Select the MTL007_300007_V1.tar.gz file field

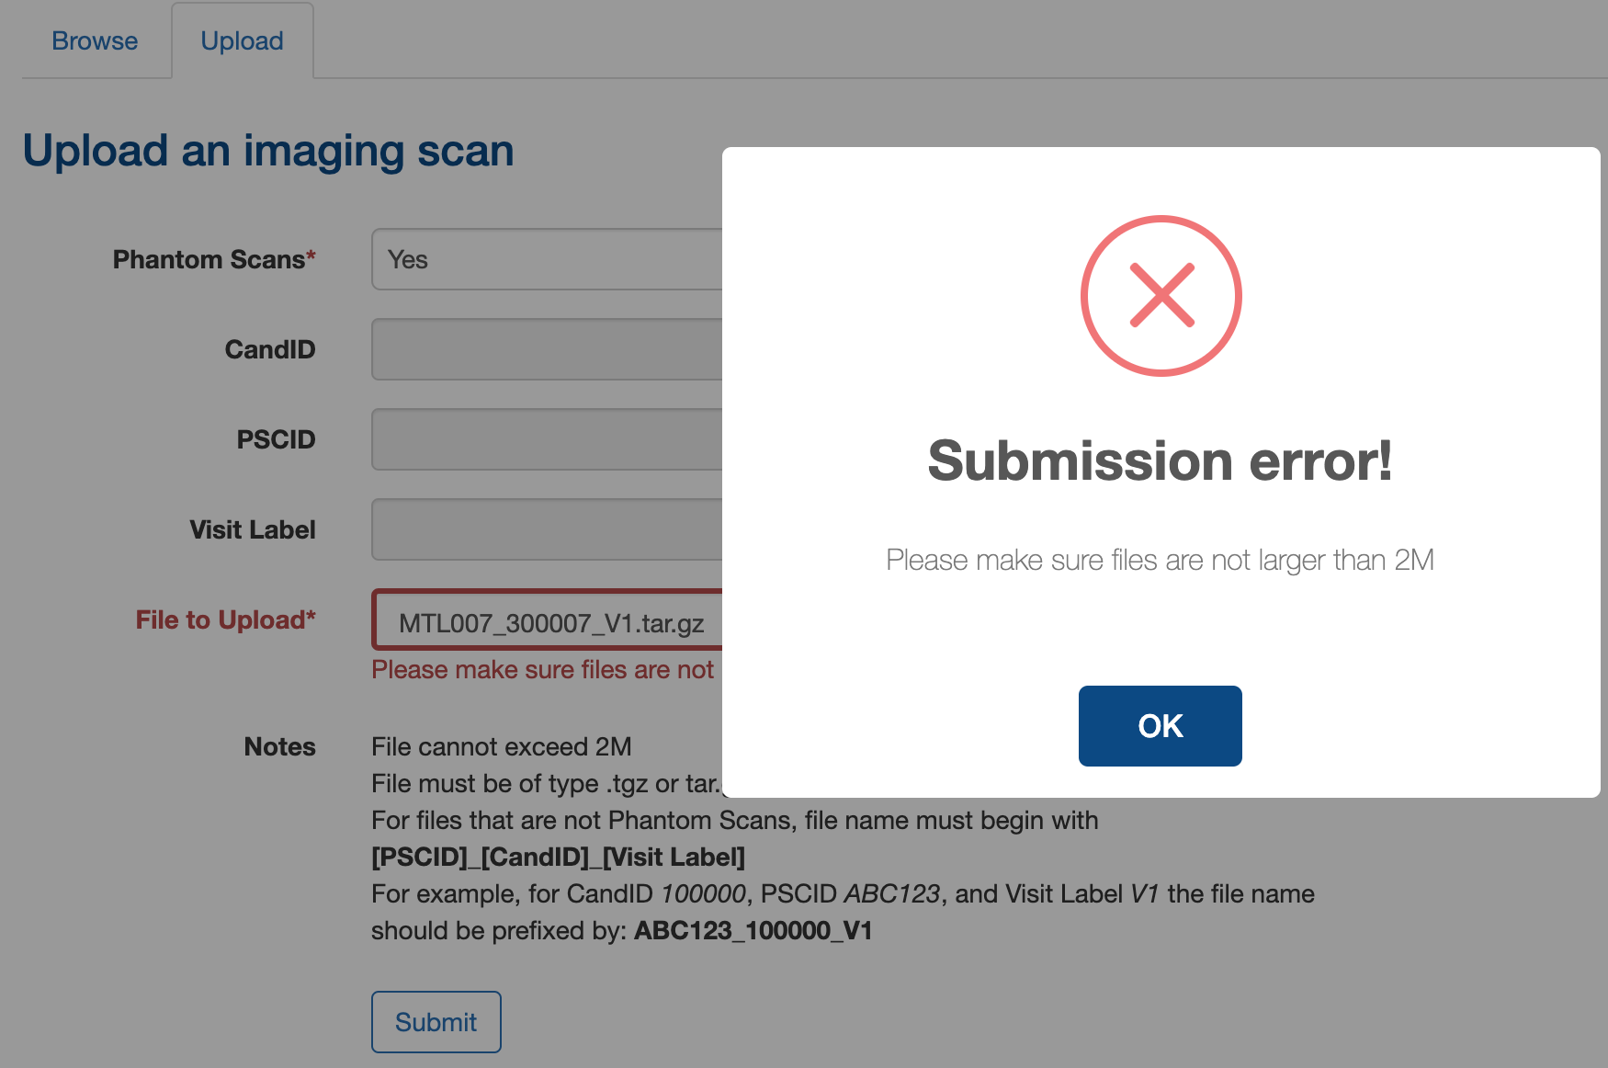click(547, 619)
